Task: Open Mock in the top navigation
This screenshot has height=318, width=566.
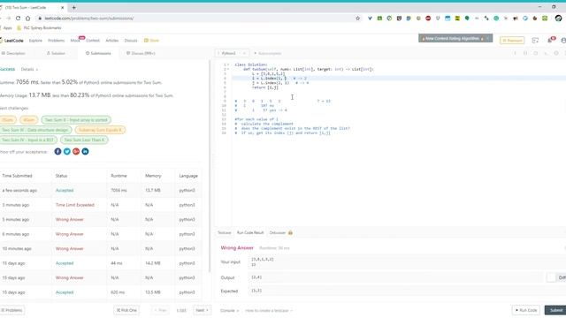Action: pyautogui.click(x=75, y=41)
